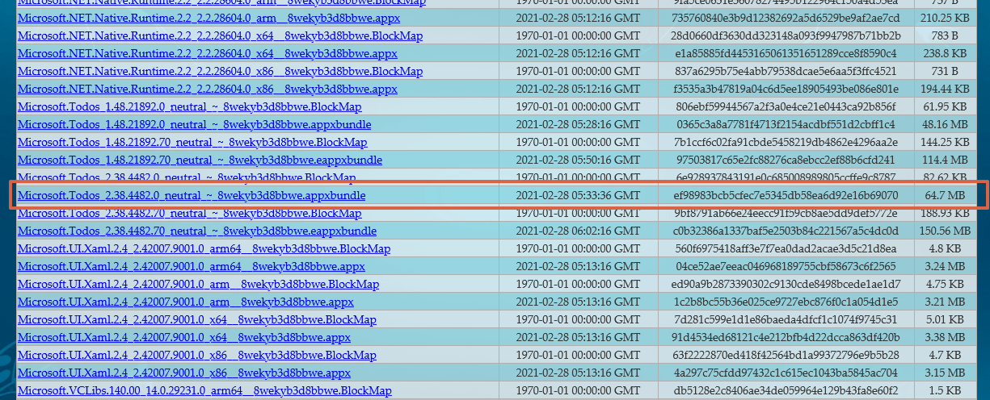This screenshot has height=400, width=990.
Task: Click the file size "3.24 MB"
Action: 944,266
